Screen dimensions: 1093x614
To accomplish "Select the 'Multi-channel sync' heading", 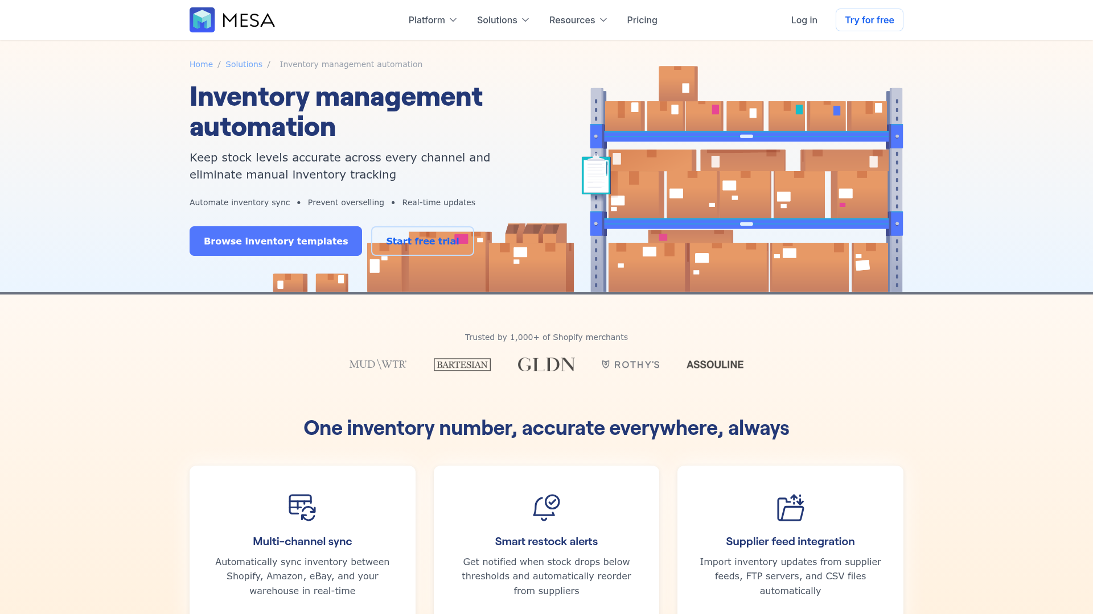I will click(x=302, y=541).
